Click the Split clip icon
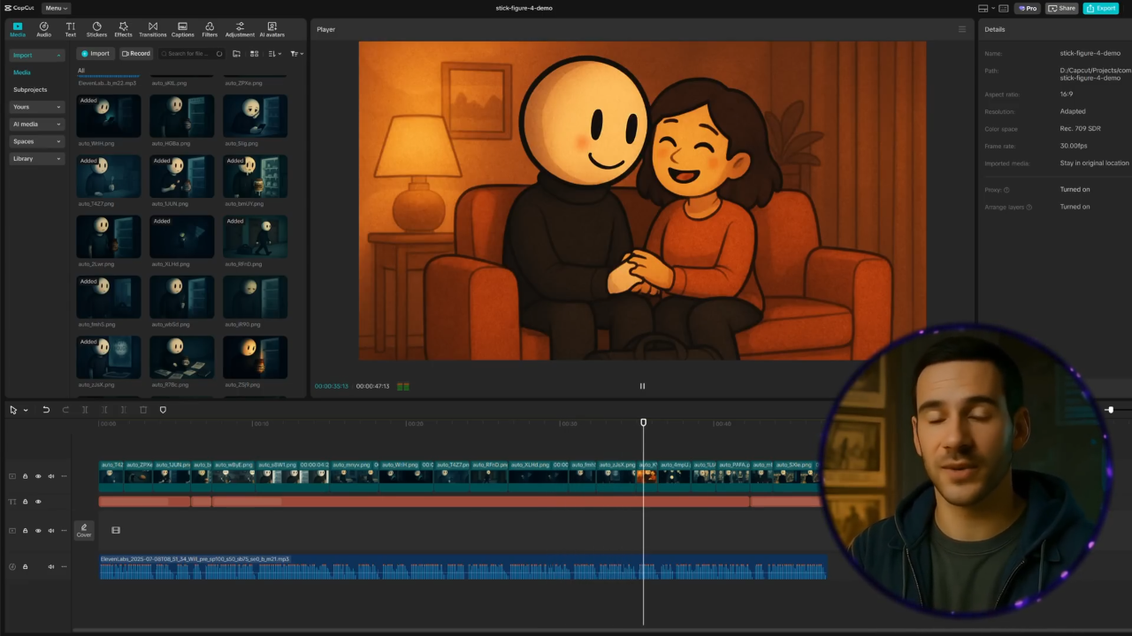The image size is (1132, 636). click(85, 410)
